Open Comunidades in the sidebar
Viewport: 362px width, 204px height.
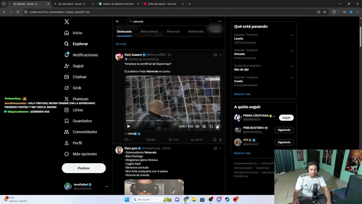coord(81,132)
